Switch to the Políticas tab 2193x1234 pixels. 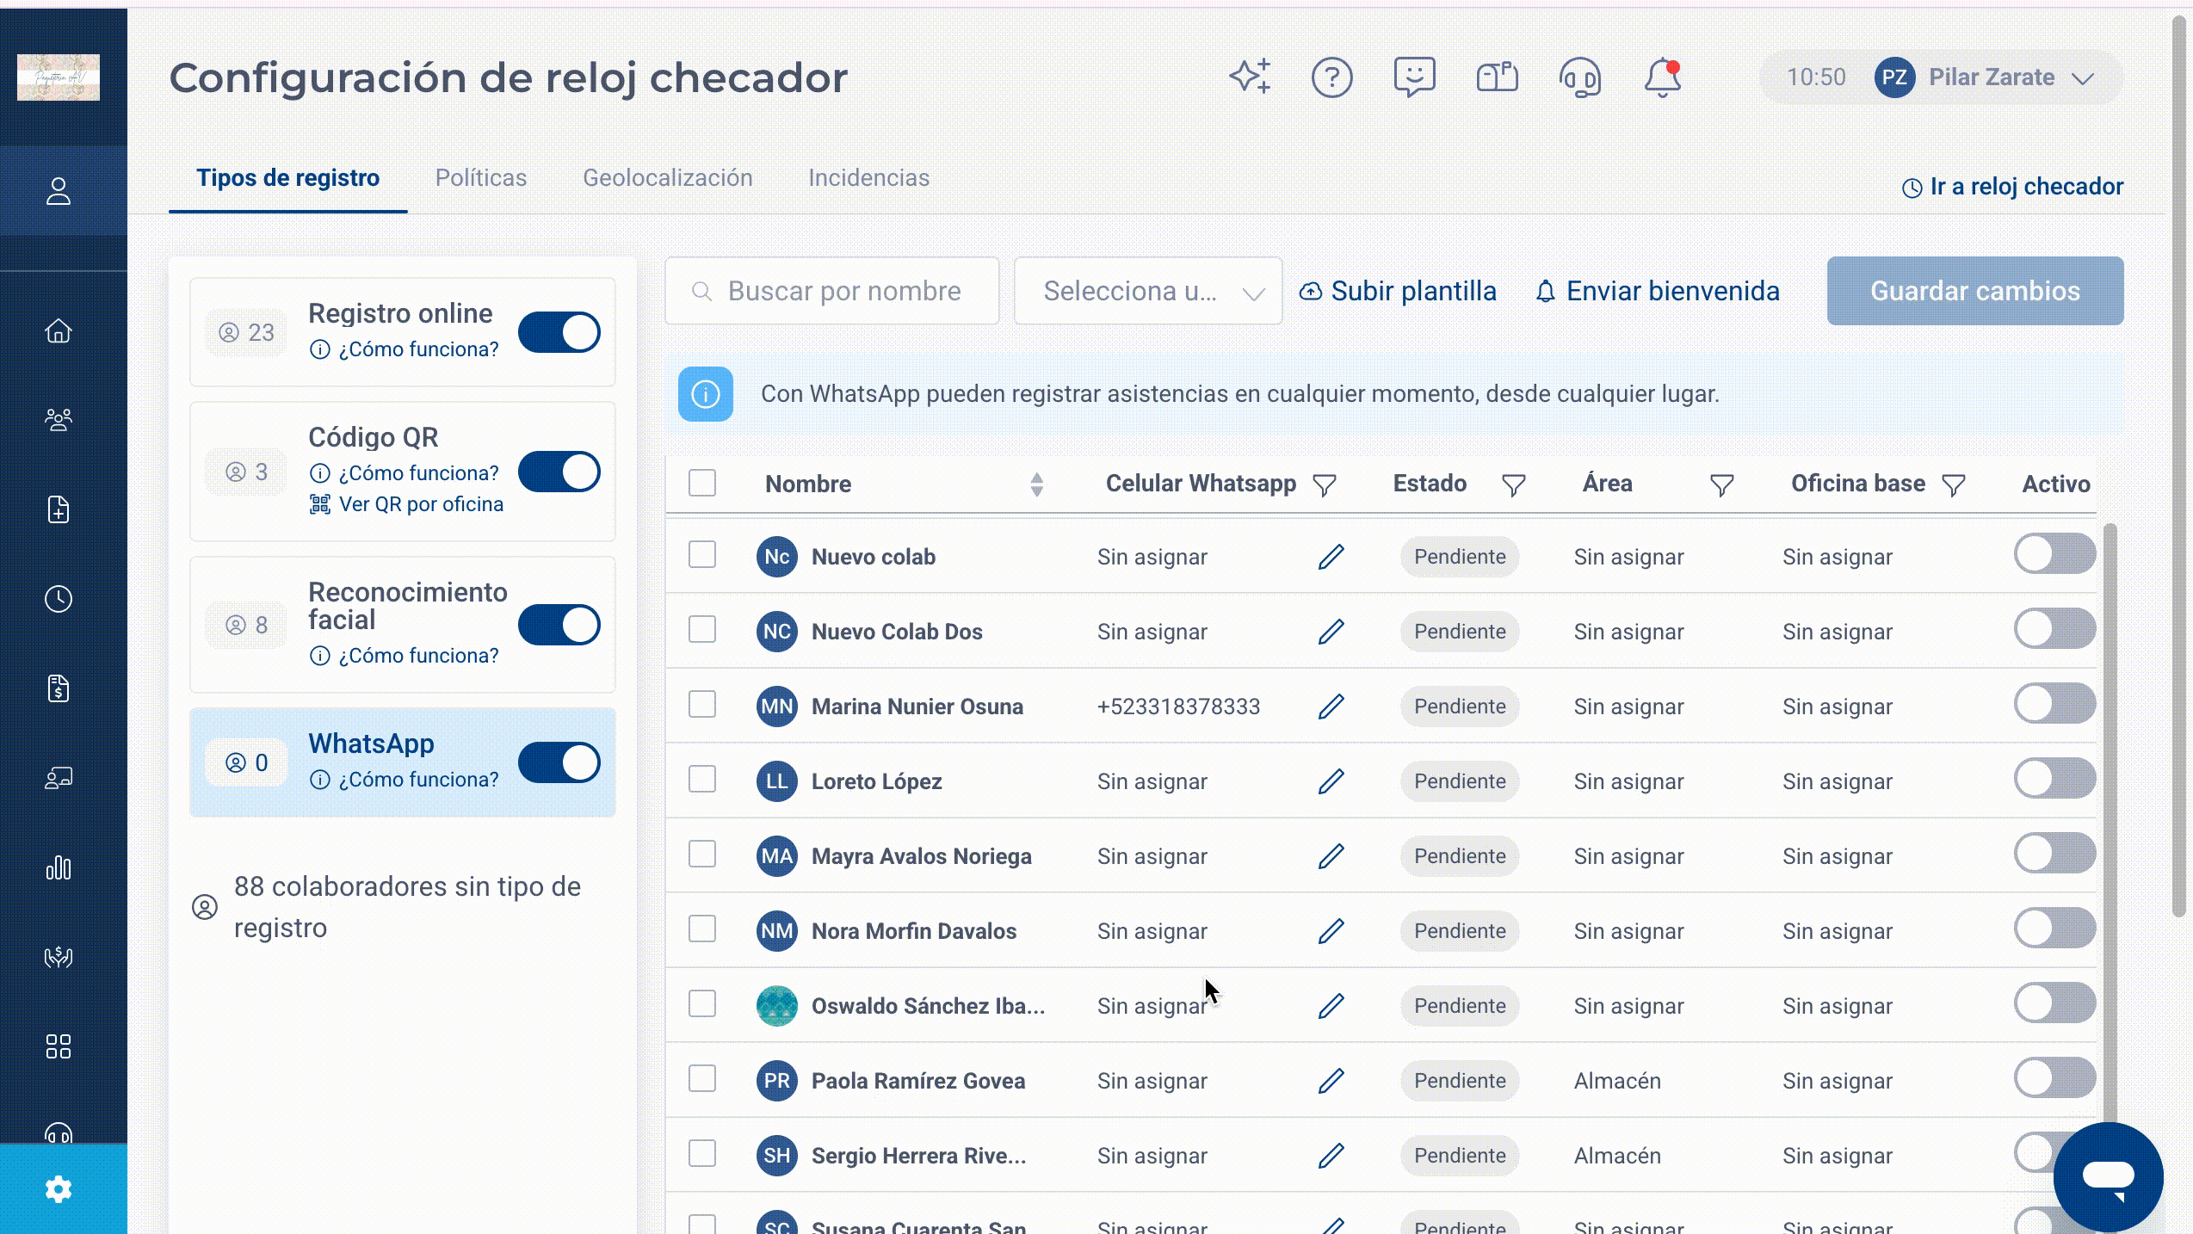pos(481,178)
